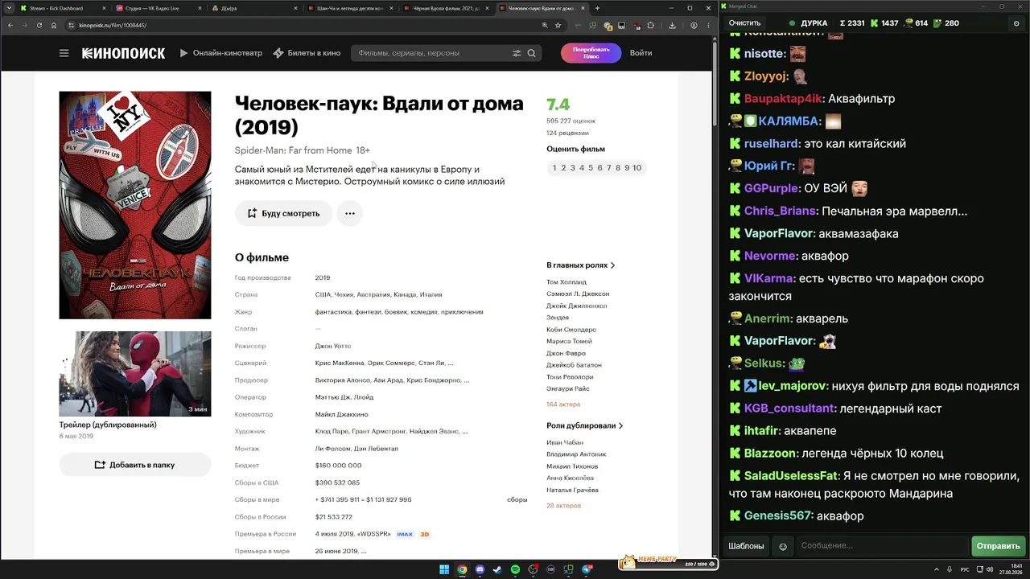Open the Chrome three-dot menu
The image size is (1030, 579).
(707, 25)
